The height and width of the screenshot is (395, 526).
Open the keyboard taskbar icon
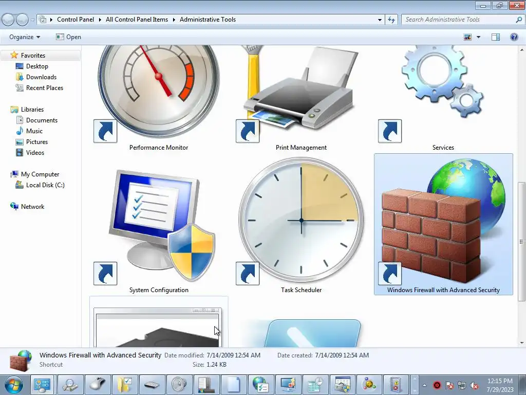tap(152, 385)
